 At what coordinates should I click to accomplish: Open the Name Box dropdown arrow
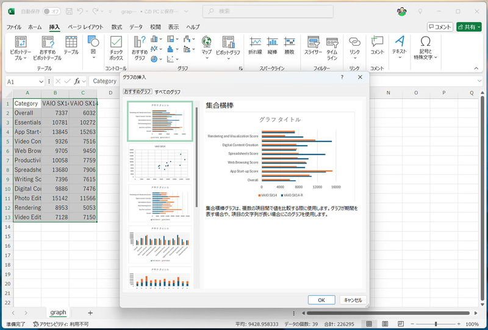[41, 82]
